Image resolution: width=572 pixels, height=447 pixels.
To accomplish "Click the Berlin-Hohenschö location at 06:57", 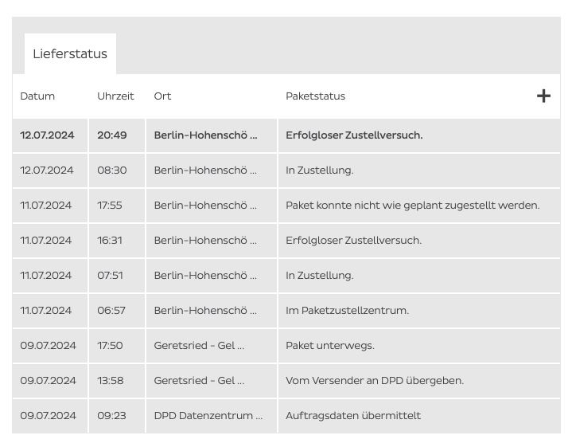I will [205, 311].
